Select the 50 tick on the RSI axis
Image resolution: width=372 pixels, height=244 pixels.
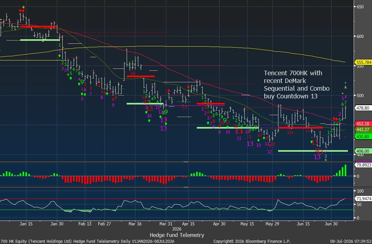(x=359, y=204)
